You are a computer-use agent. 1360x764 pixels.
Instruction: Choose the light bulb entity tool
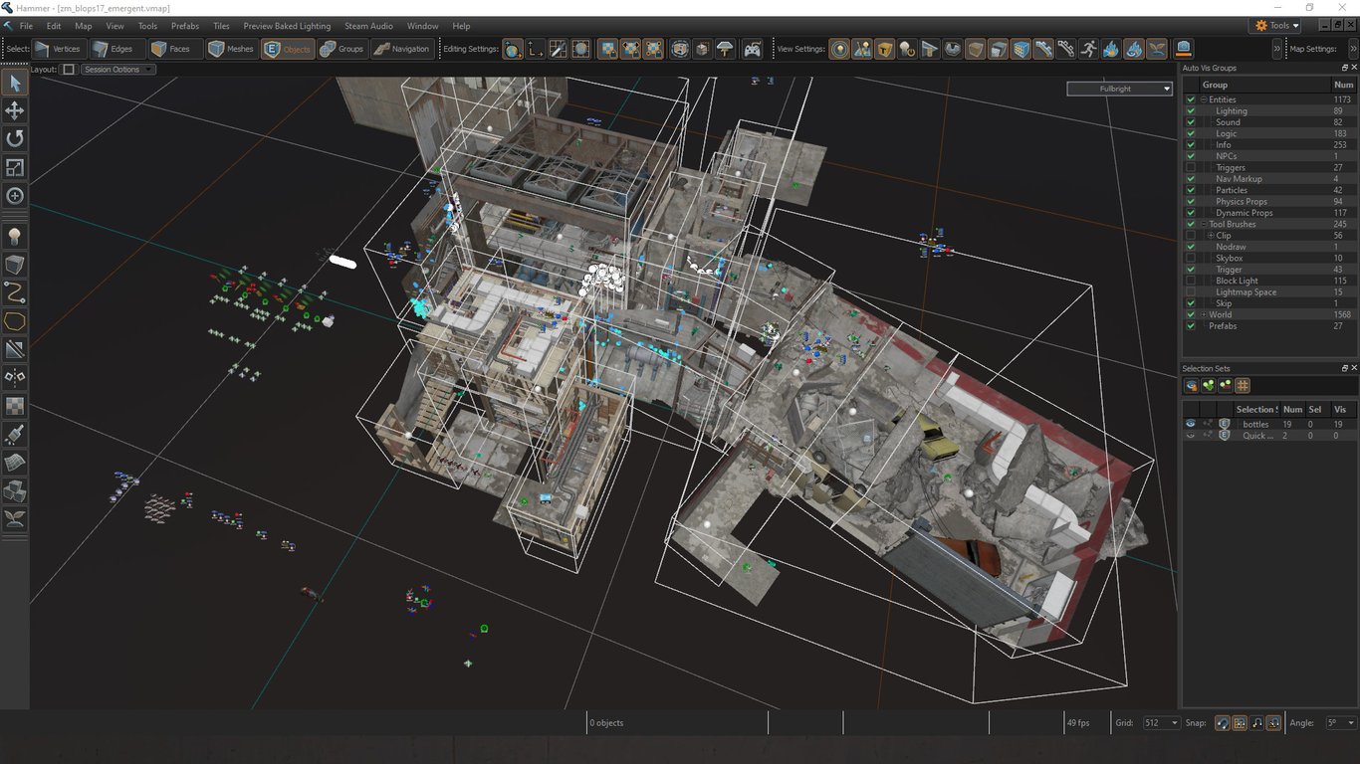click(x=15, y=236)
